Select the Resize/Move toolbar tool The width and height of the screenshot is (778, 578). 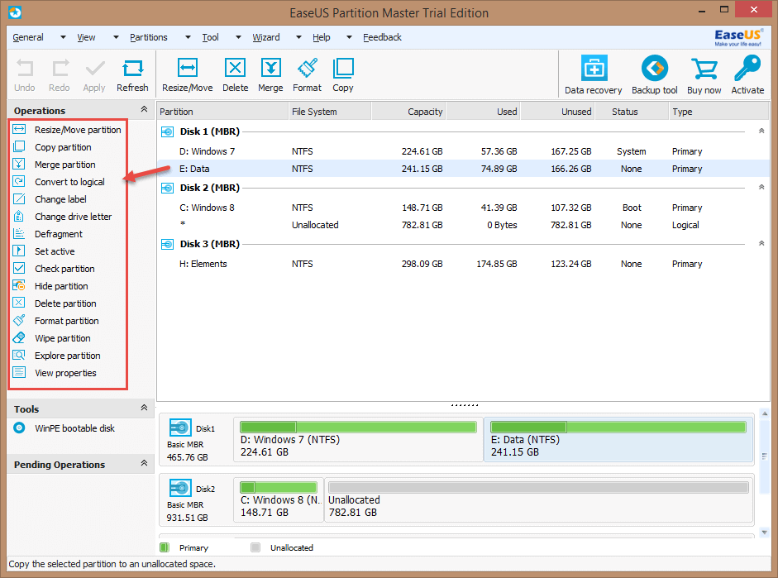pos(188,74)
